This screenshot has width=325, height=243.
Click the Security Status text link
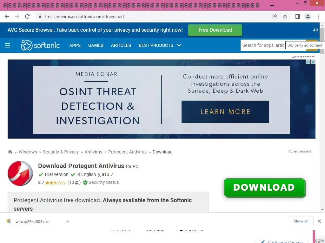(x=104, y=182)
